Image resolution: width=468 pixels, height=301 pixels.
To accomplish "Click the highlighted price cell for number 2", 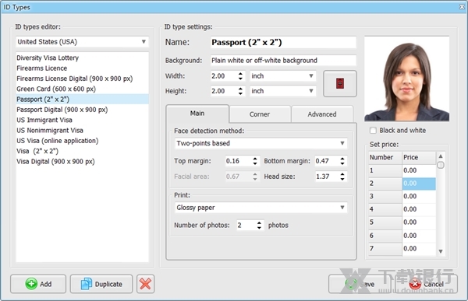I will click(419, 184).
